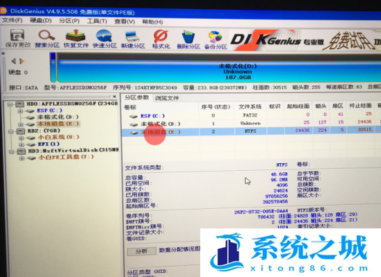Click the 删除分区 delete partition icon

coord(188,40)
